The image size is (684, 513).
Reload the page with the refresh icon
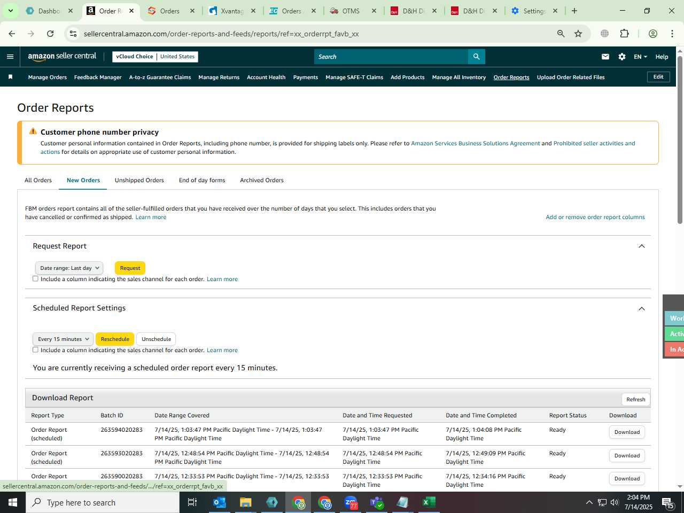click(x=50, y=34)
